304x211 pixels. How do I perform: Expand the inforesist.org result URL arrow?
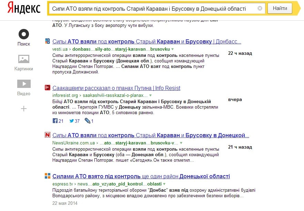pyautogui.click(x=150, y=95)
